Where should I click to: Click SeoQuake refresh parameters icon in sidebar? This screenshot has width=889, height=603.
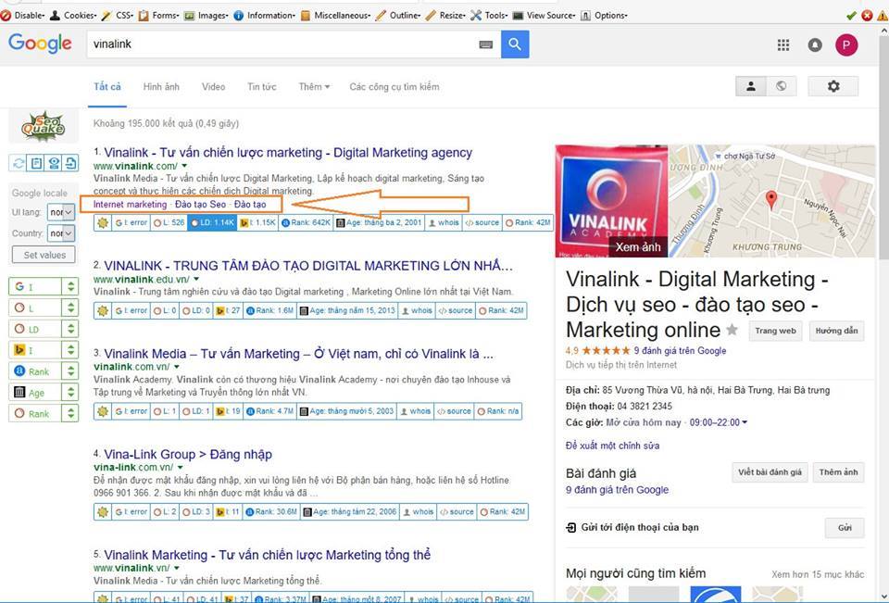tap(19, 163)
